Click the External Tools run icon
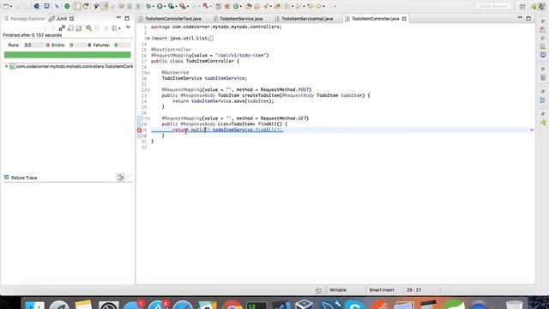Image resolution: width=549 pixels, height=309 pixels. pyautogui.click(x=183, y=6)
